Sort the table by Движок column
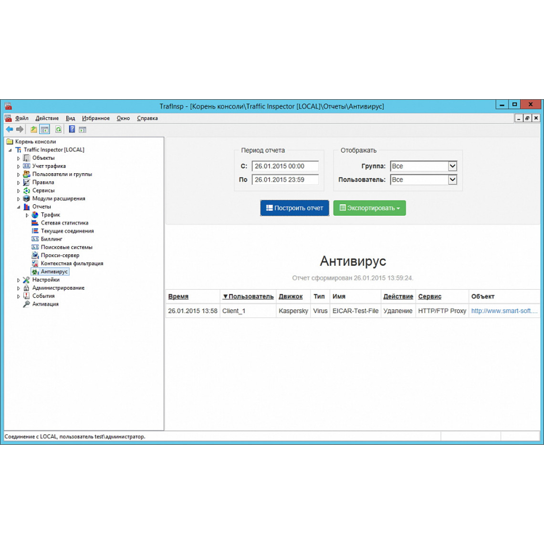Screen dimensions: 544x544 pos(291,296)
